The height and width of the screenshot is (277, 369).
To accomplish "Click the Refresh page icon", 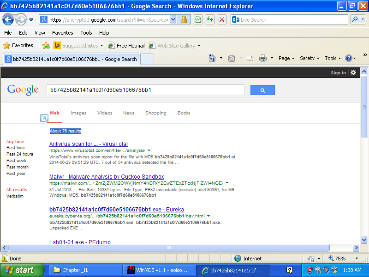I will point(210,20).
